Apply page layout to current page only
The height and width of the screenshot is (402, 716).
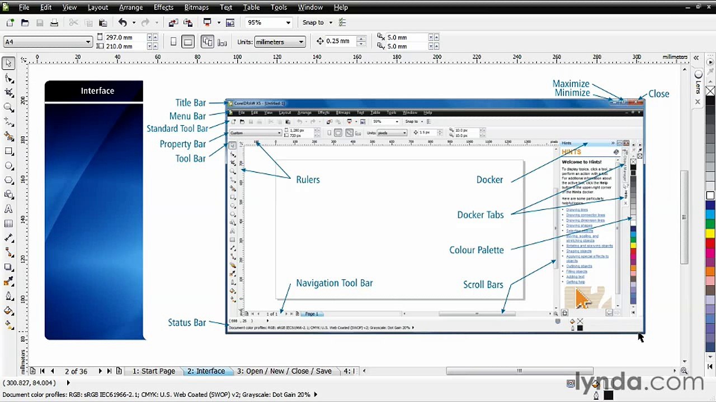tap(222, 42)
